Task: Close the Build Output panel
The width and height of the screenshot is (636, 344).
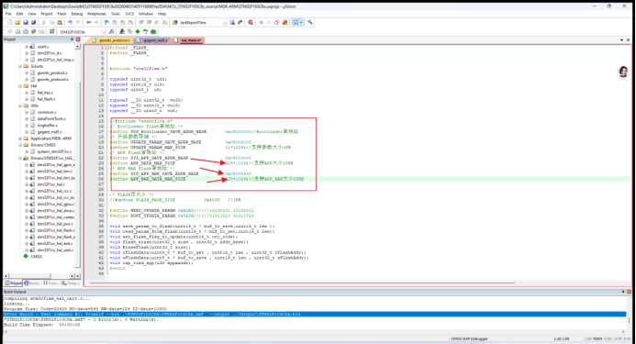Action: click(x=629, y=292)
